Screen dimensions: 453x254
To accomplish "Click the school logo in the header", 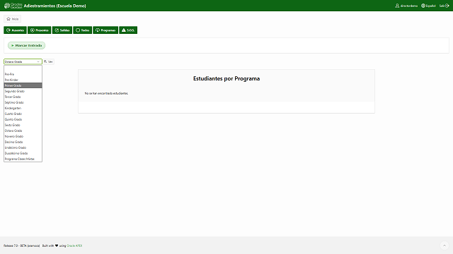I will (x=13, y=6).
